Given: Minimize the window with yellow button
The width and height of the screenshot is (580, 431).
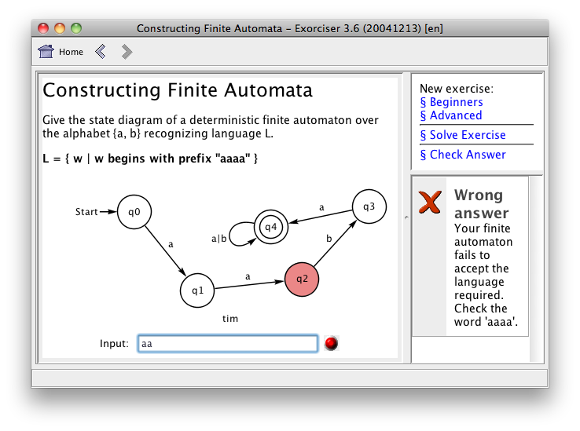Looking at the screenshot, I should pos(60,28).
